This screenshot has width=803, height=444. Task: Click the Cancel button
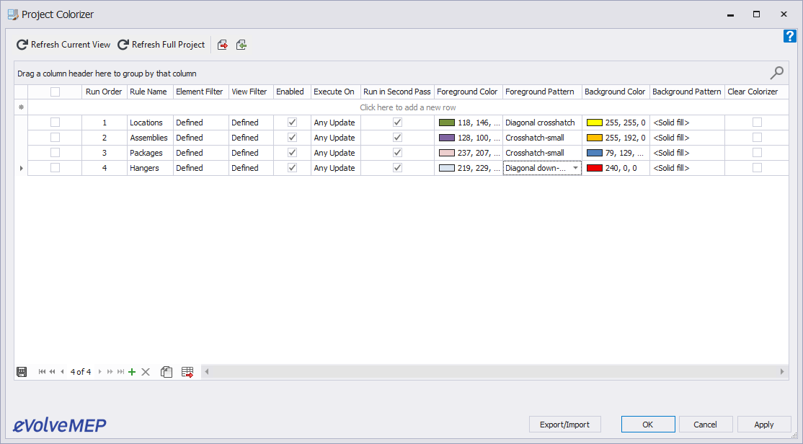pos(705,424)
